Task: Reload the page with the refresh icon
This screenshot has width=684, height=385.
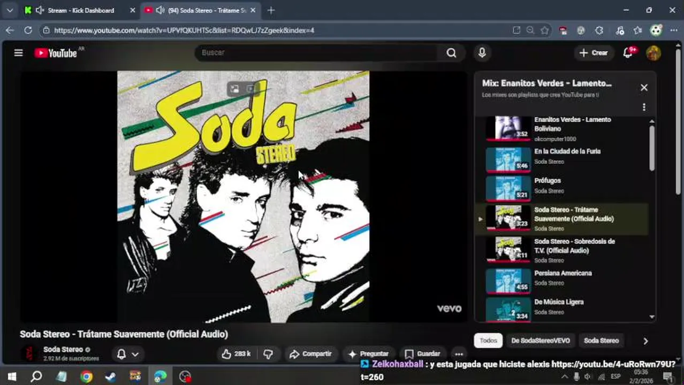Action: [x=28, y=30]
